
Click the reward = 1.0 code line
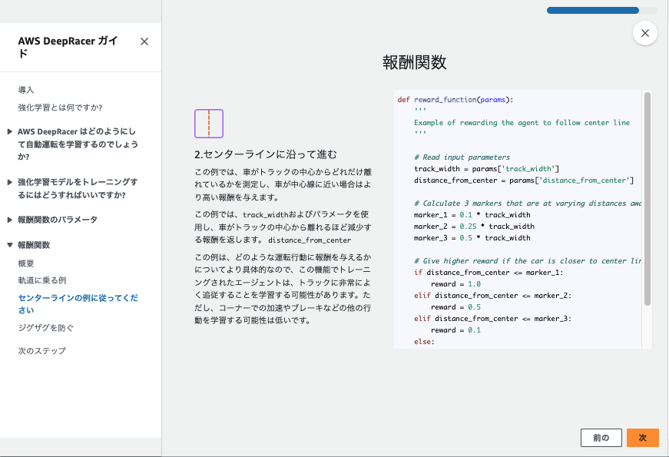pyautogui.click(x=455, y=284)
